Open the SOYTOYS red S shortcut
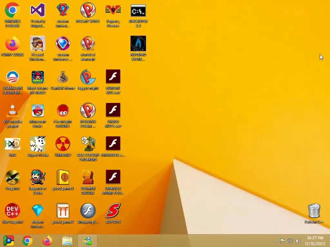The height and width of the screenshot is (247, 330). (x=113, y=211)
